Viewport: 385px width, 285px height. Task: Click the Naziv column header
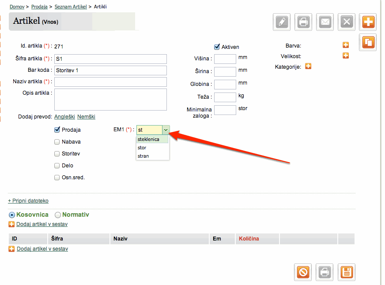tap(159, 239)
